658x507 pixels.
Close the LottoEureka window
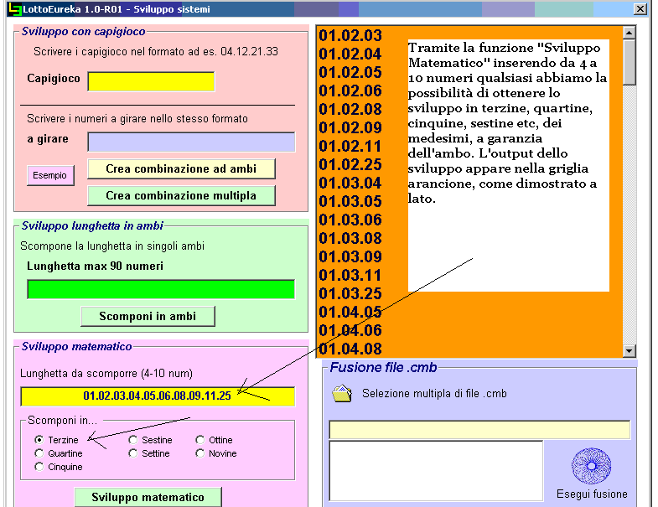click(640, 9)
